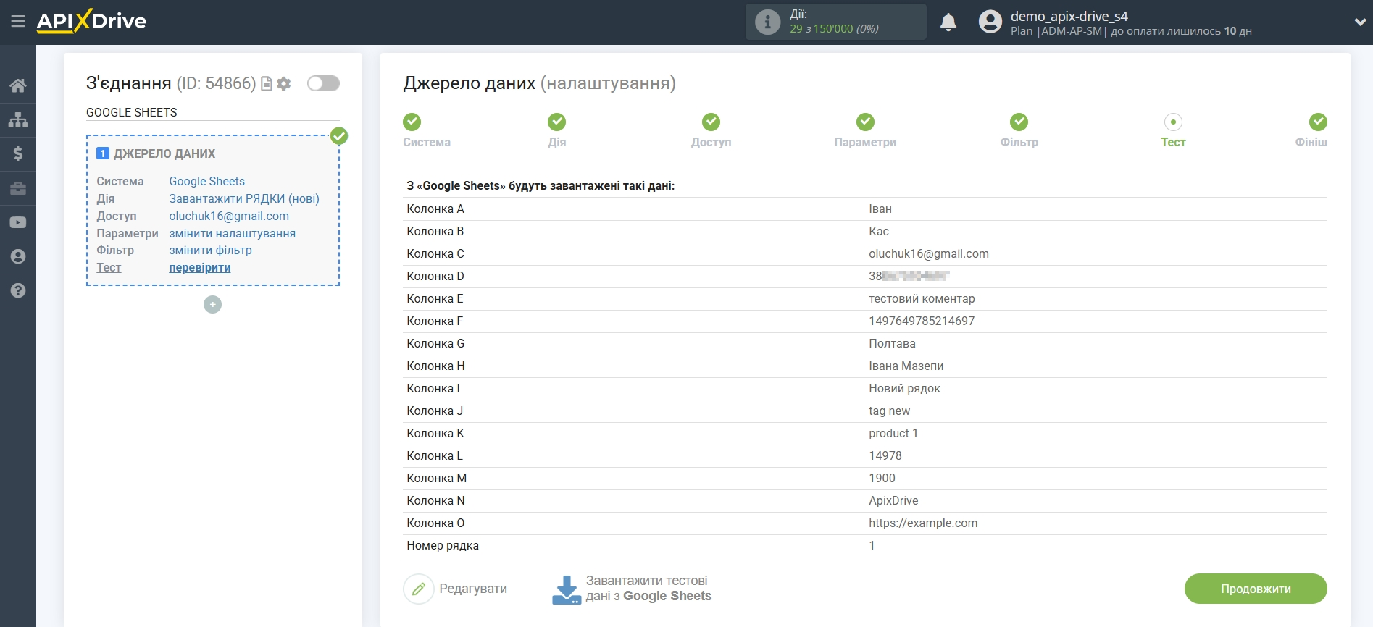The width and height of the screenshot is (1373, 627).
Task: Click the Редагувати label
Action: pyautogui.click(x=473, y=589)
